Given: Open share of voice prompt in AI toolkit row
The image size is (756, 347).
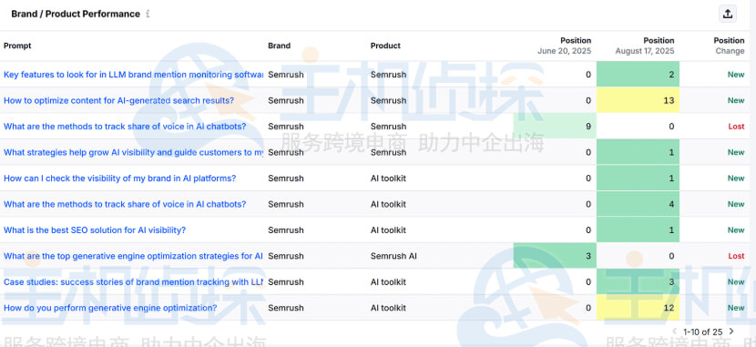Looking at the screenshot, I should (125, 204).
